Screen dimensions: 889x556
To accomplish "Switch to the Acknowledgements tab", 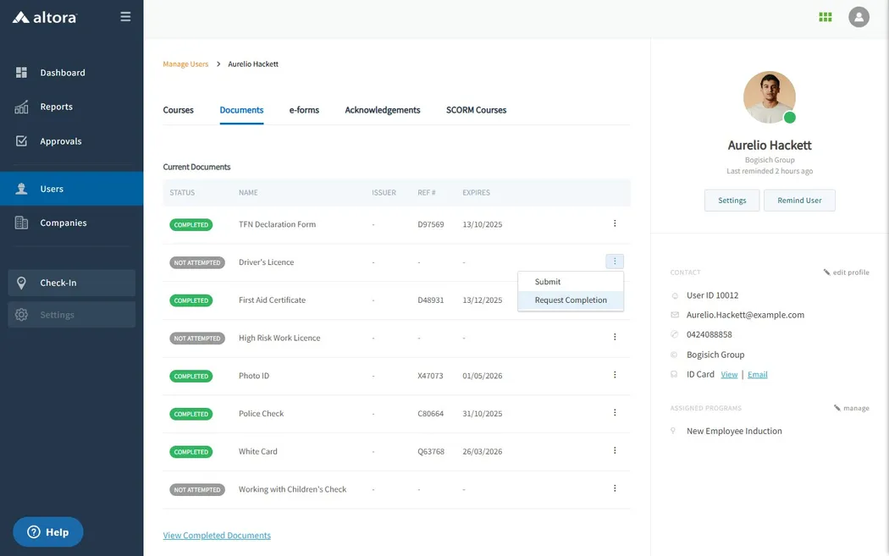I will point(382,110).
